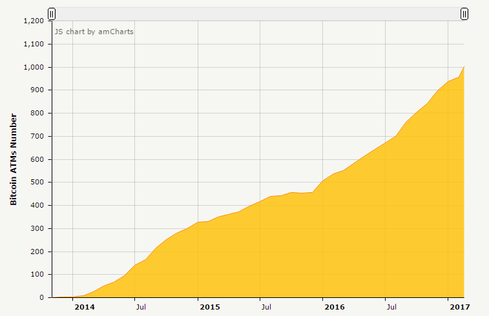Image resolution: width=489 pixels, height=316 pixels.
Task: Click the right scrollbar grip handle
Action: click(x=464, y=14)
